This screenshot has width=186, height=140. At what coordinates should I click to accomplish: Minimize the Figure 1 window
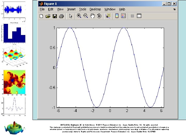164,4
